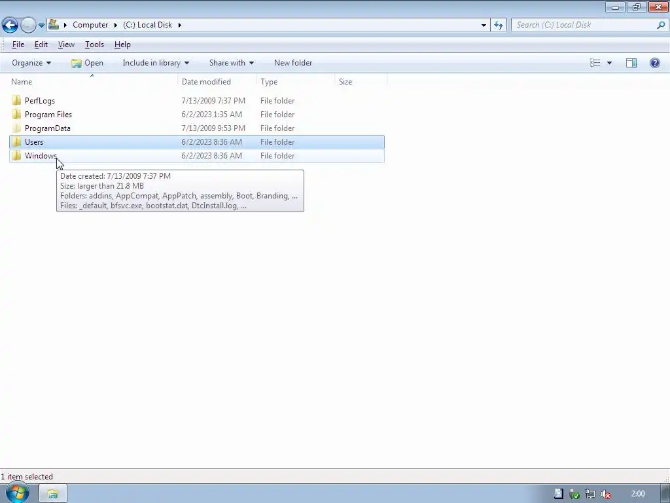Screen dimensions: 670x503
Task: Click the network tray icon
Action: (x=590, y=494)
